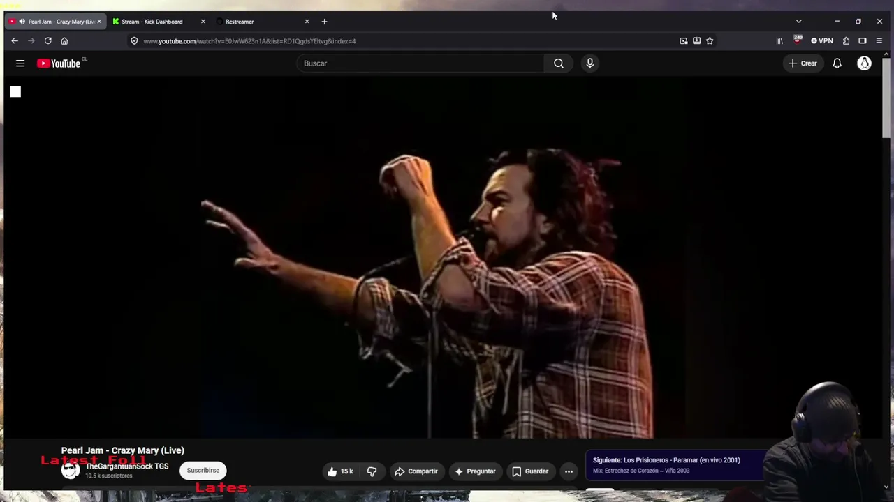The image size is (894, 502).
Task: Reload the current page
Action: pyautogui.click(x=48, y=41)
